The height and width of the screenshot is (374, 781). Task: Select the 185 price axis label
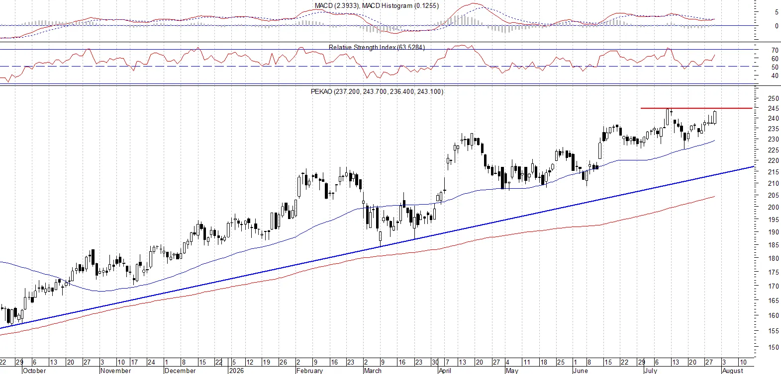tap(773, 245)
